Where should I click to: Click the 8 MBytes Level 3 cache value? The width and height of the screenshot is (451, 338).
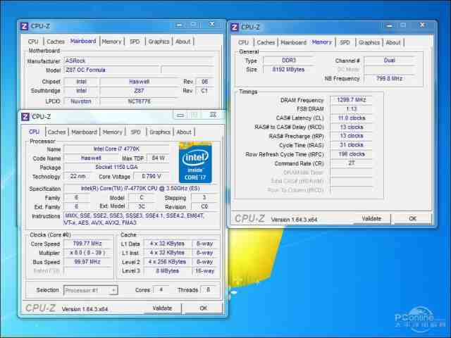click(168, 270)
